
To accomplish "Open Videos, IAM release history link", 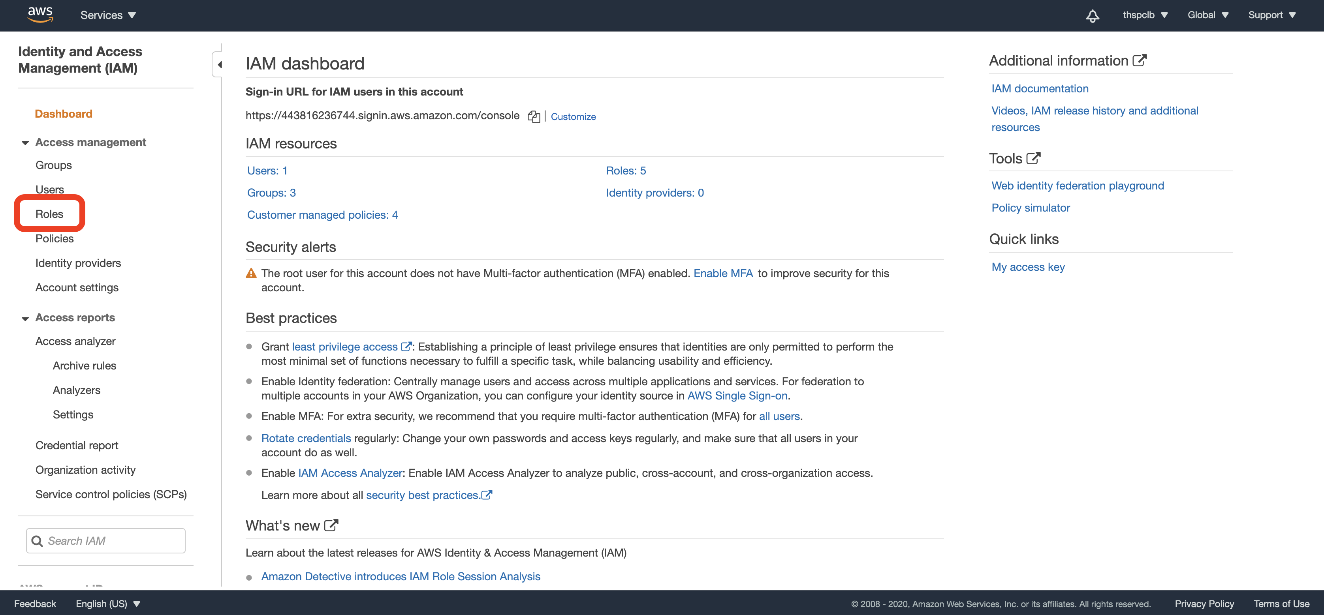I will pos(1095,119).
